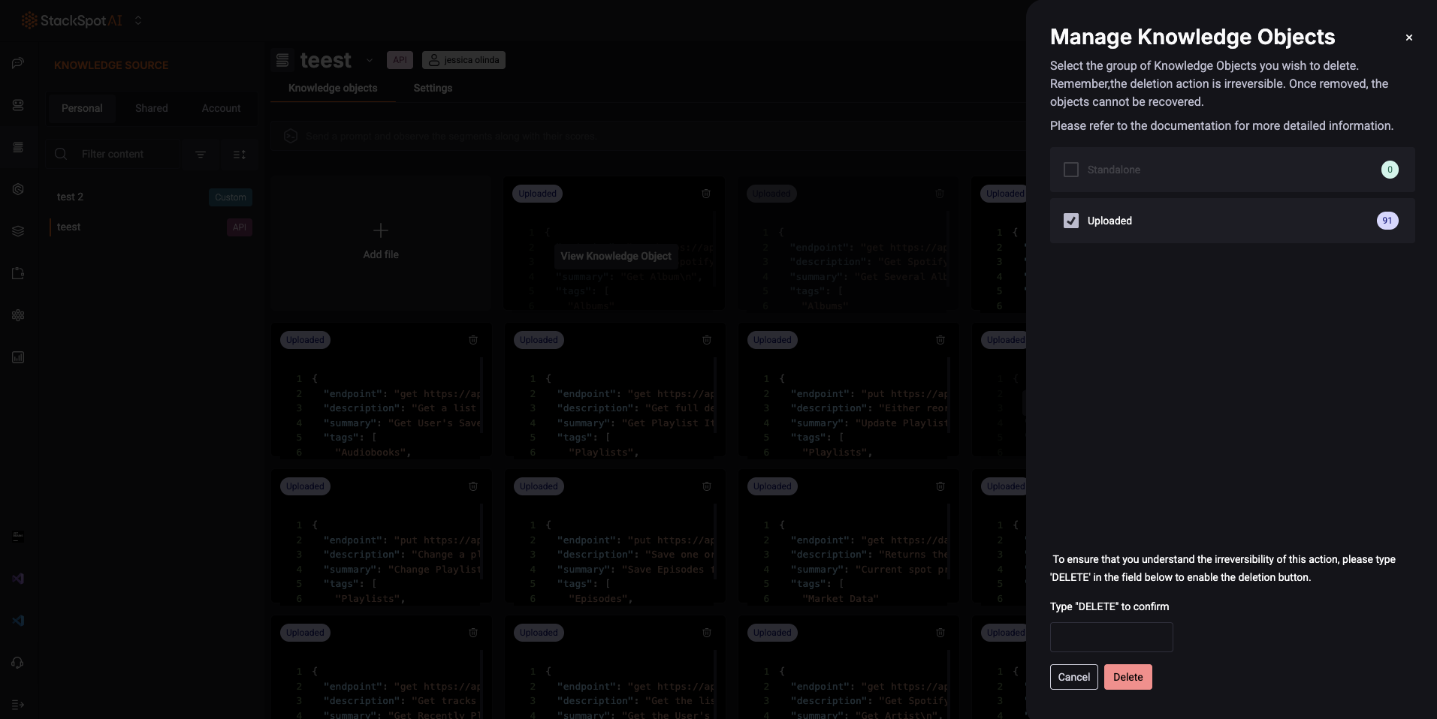Select the Shared knowledge source tab
Viewport: 1437px width, 719px height.
[151, 108]
